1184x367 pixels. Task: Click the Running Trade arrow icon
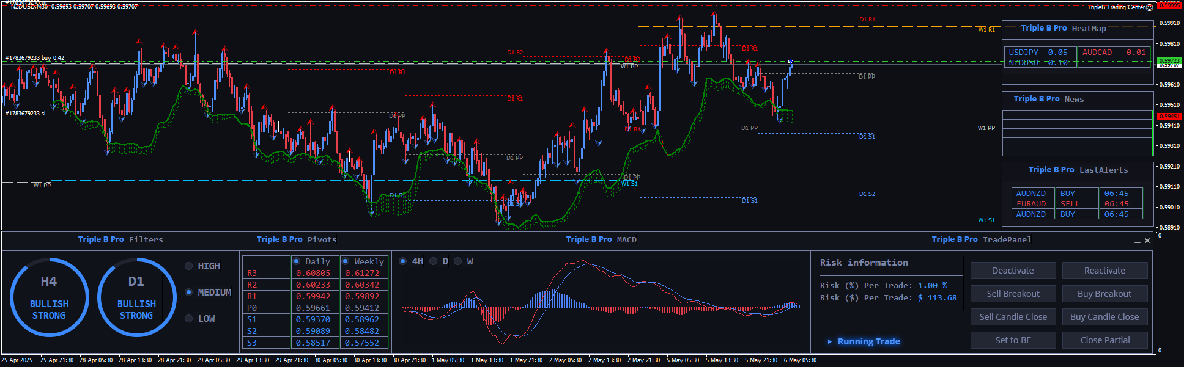coord(829,341)
